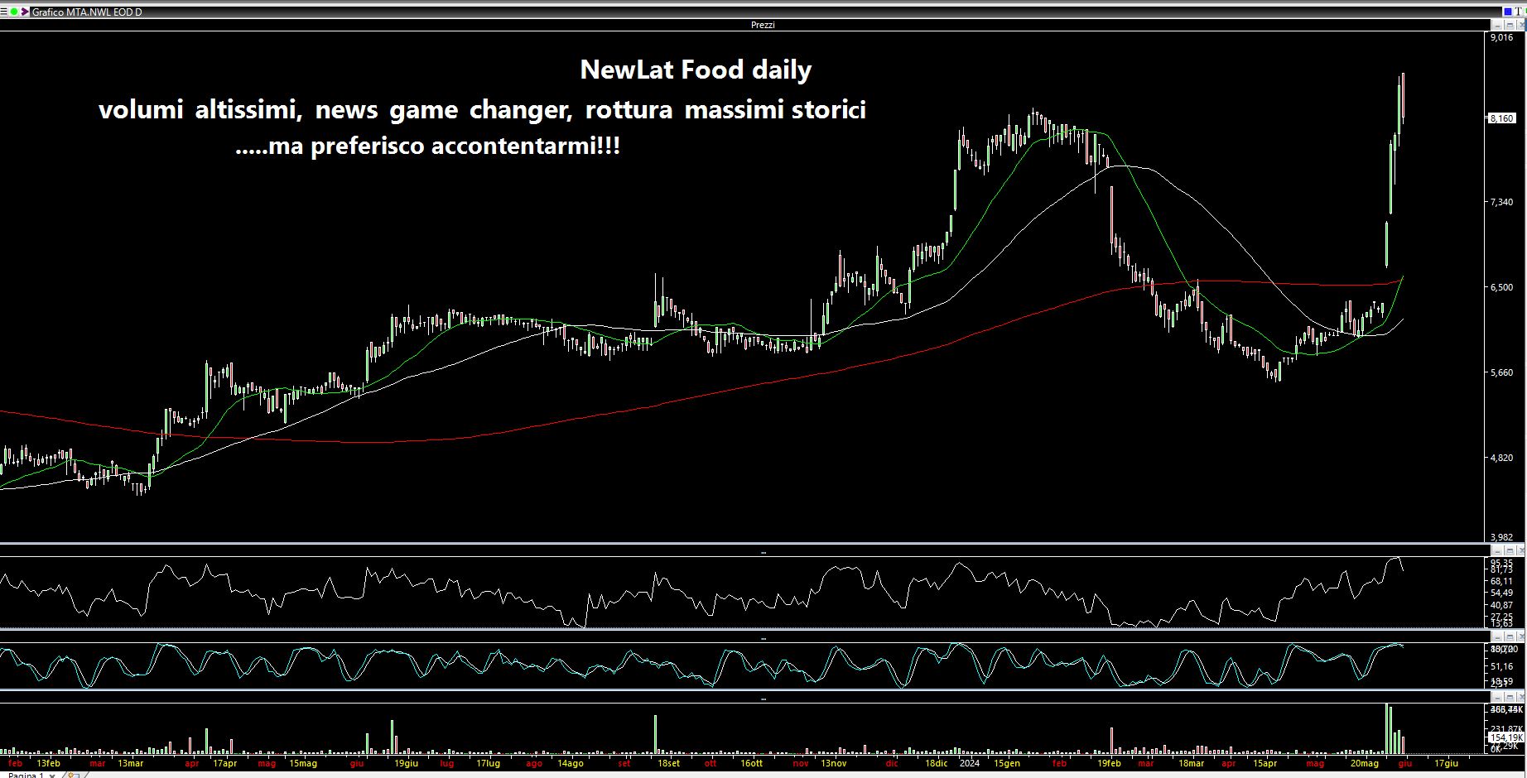Image resolution: width=1527 pixels, height=778 pixels.
Task: Maximize the volume pane
Action: (x=1510, y=697)
